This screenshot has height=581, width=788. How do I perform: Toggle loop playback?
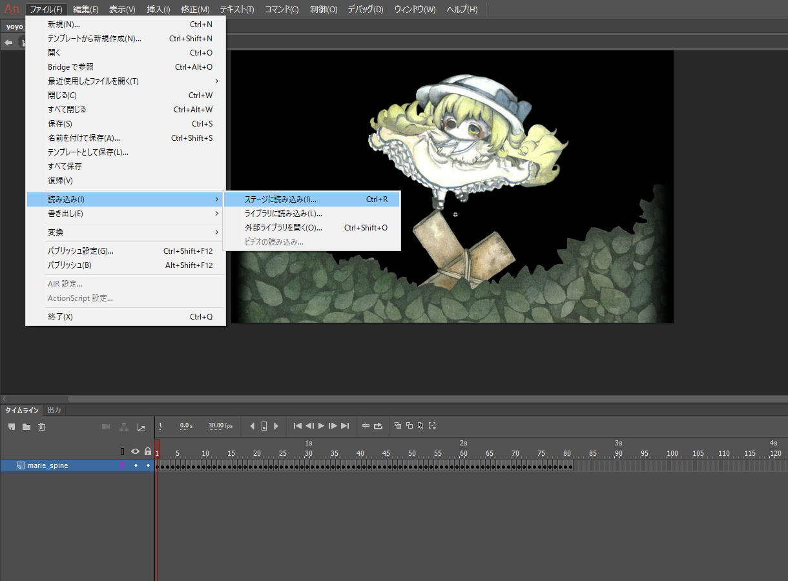(x=378, y=426)
